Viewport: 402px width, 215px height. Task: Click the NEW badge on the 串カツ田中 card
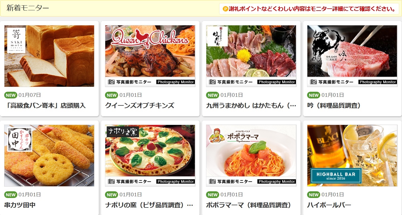click(x=11, y=195)
